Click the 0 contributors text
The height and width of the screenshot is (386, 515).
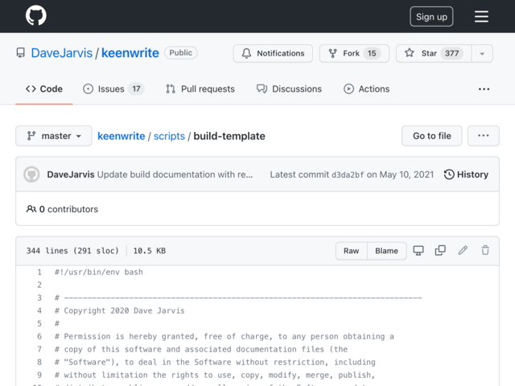(x=62, y=209)
